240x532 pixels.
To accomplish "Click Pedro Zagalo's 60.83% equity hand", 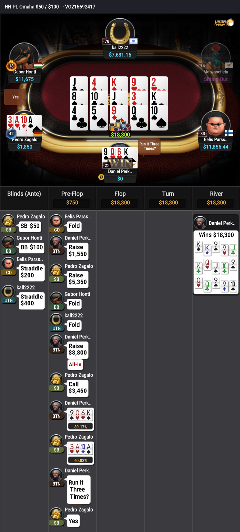I will (x=80, y=453).
